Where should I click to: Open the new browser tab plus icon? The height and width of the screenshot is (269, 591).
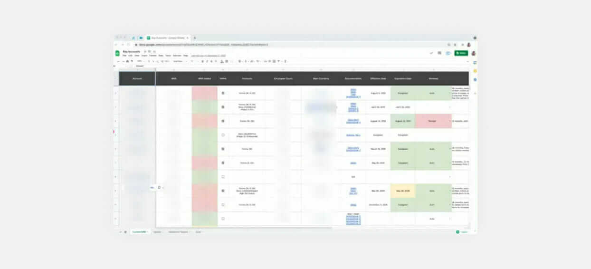pyautogui.click(x=195, y=38)
